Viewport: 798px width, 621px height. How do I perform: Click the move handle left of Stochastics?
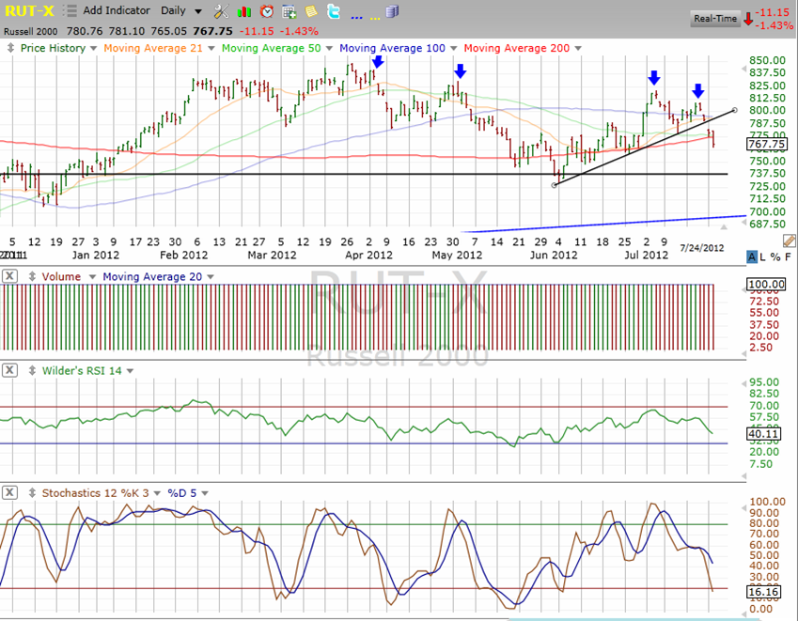pyautogui.click(x=32, y=493)
